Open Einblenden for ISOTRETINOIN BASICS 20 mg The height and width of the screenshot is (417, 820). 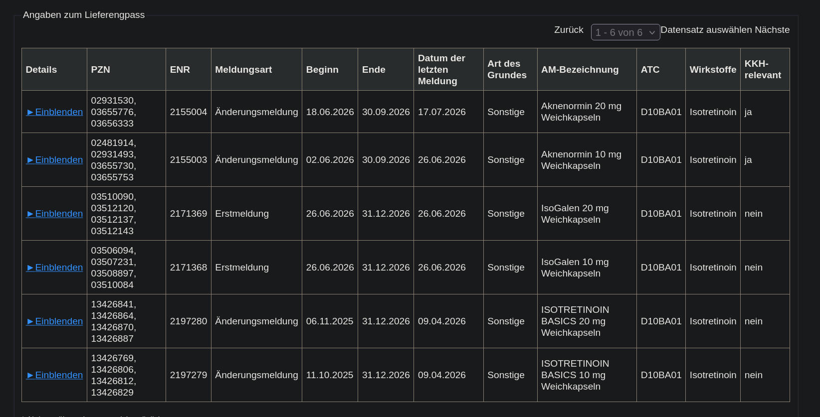pyautogui.click(x=54, y=321)
